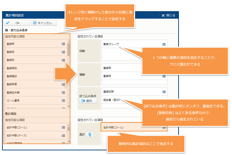The width and height of the screenshot is (232, 155).
Task: Click 追加 button under 絞り込み条件
Action: pos(88,101)
